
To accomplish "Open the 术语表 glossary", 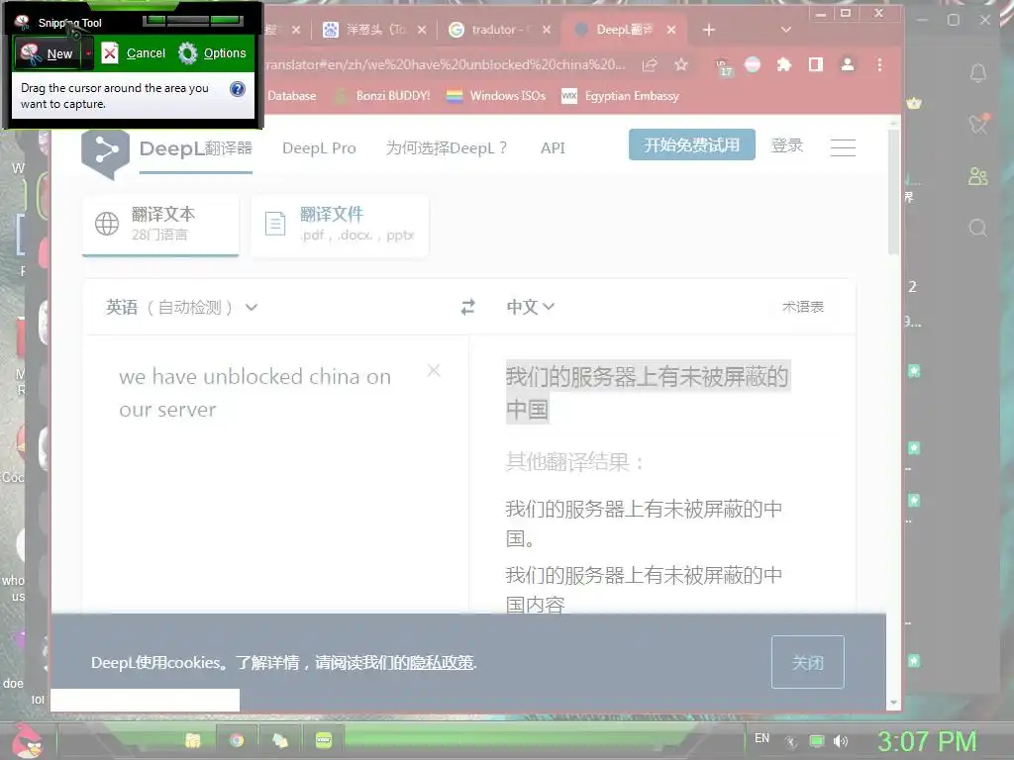I will click(x=802, y=307).
